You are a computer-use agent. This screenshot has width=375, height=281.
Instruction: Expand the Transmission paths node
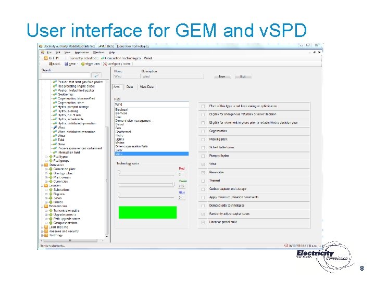(x=46, y=211)
